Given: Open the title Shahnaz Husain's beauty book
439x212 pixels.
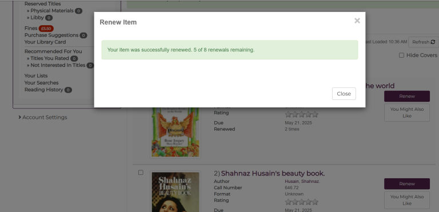Looking at the screenshot, I should (x=273, y=174).
